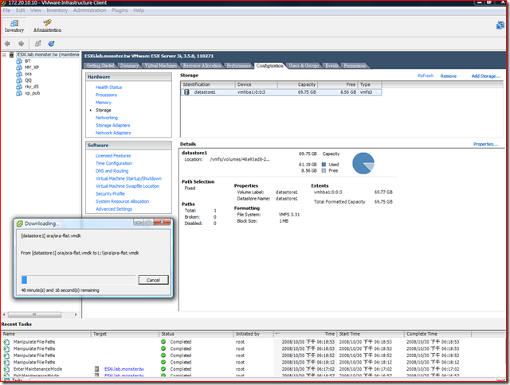Open Time Configuration link
The image size is (510, 385).
[x=114, y=163]
